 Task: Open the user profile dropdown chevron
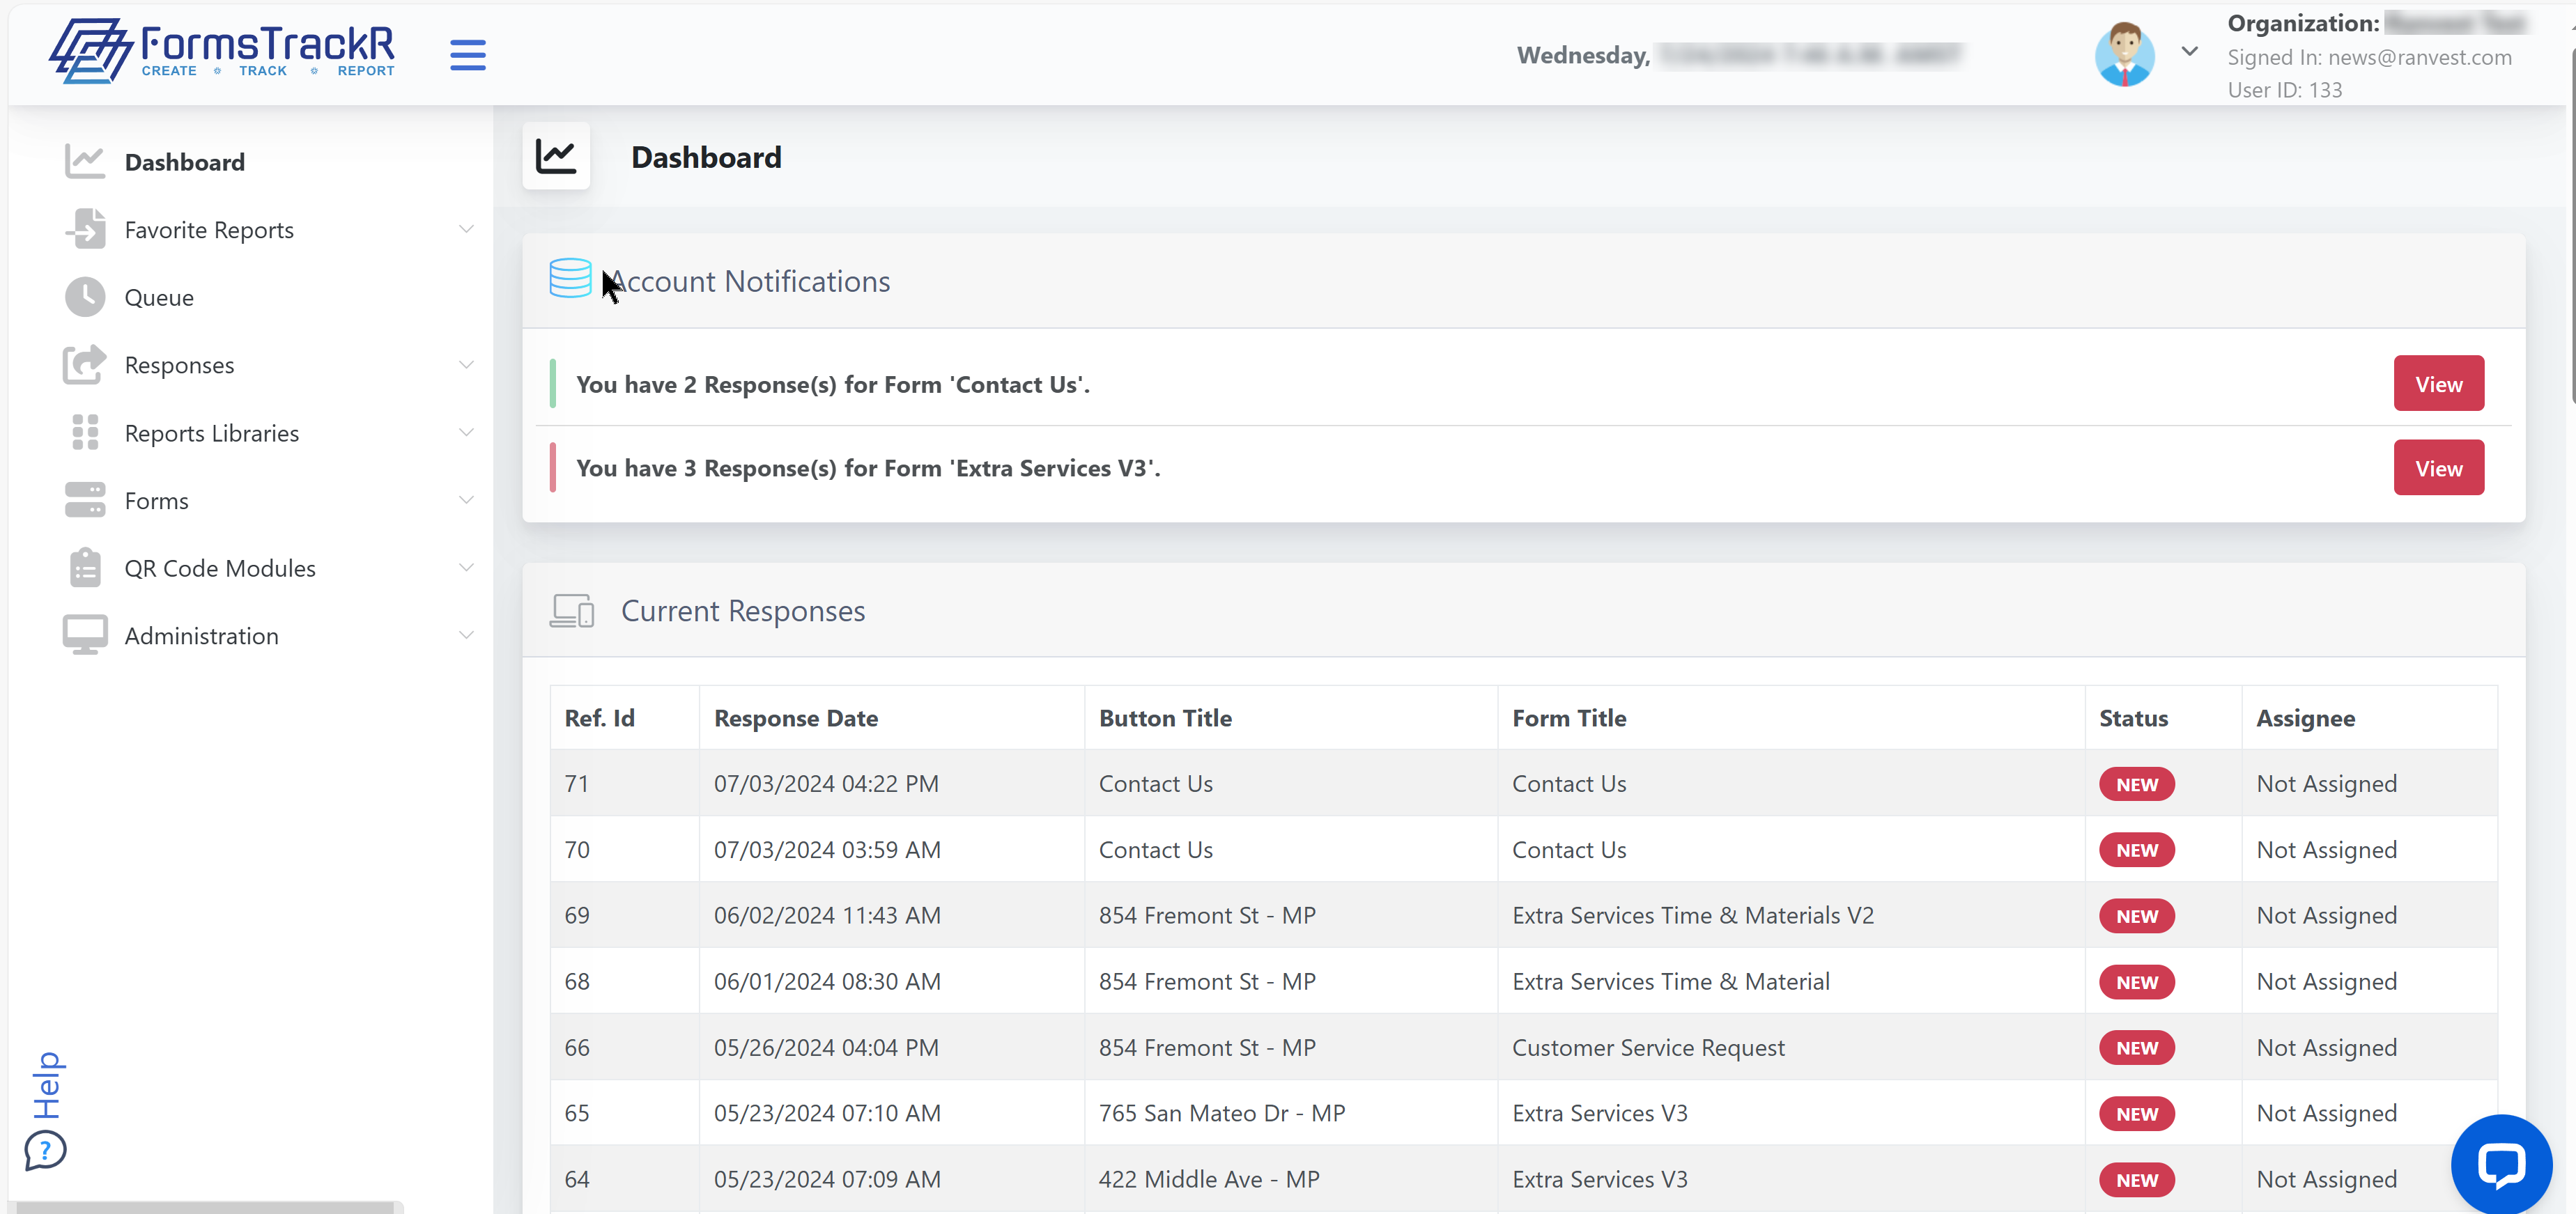click(x=2189, y=51)
